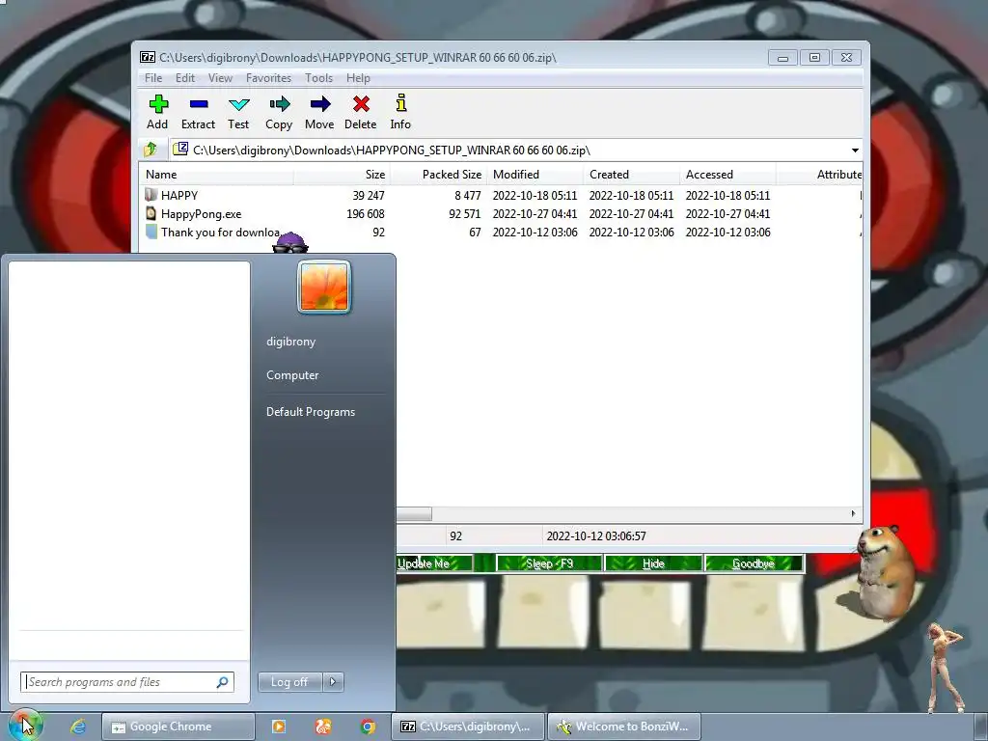988x741 pixels.
Task: Click the orange taskbar icon next to Chrome
Action: [x=323, y=727]
